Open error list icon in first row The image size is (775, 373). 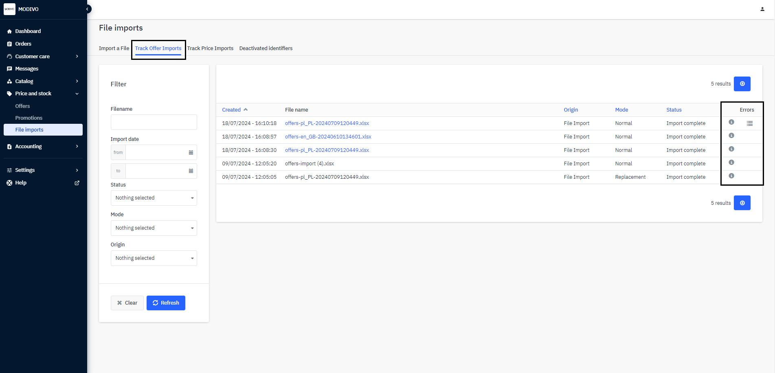(x=749, y=123)
